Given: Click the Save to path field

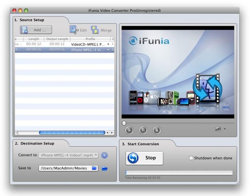Looking at the screenshot, I should 68,168.
